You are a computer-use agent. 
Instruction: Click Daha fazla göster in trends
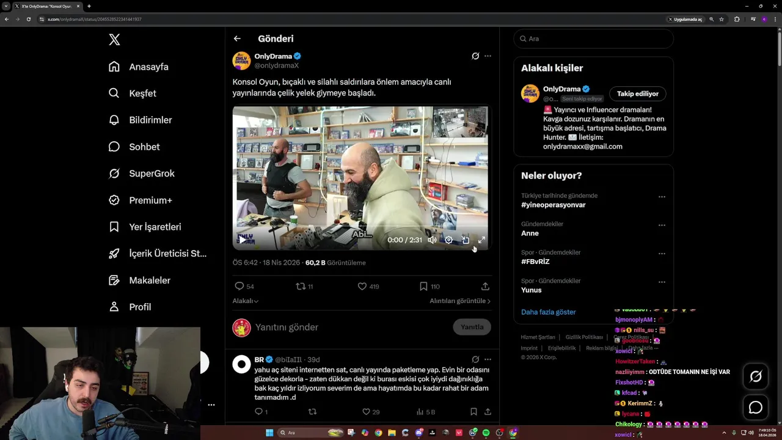click(549, 312)
